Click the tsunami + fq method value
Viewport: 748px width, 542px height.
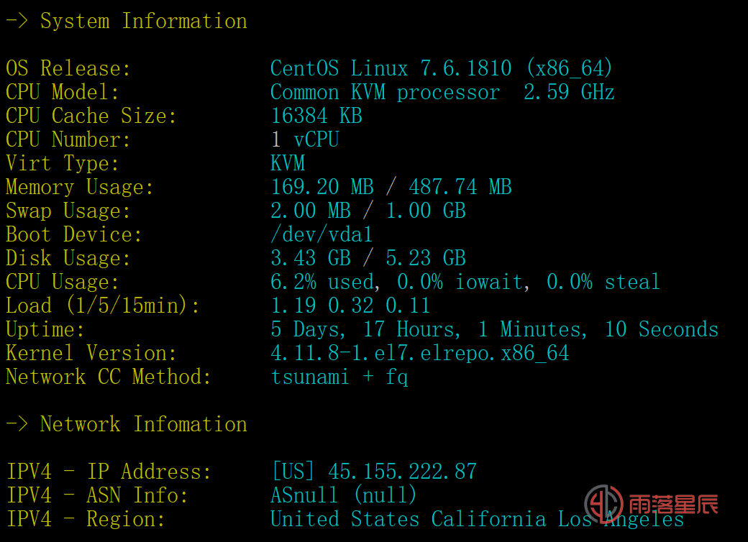(x=339, y=377)
